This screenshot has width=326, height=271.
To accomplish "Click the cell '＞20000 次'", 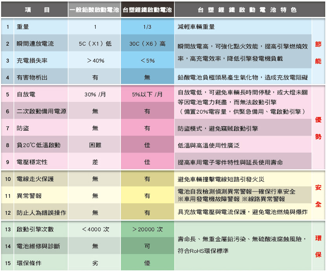I will tap(147, 229).
